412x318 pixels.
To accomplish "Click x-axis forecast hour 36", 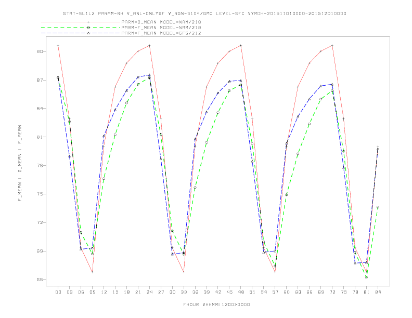I will 195,292.
